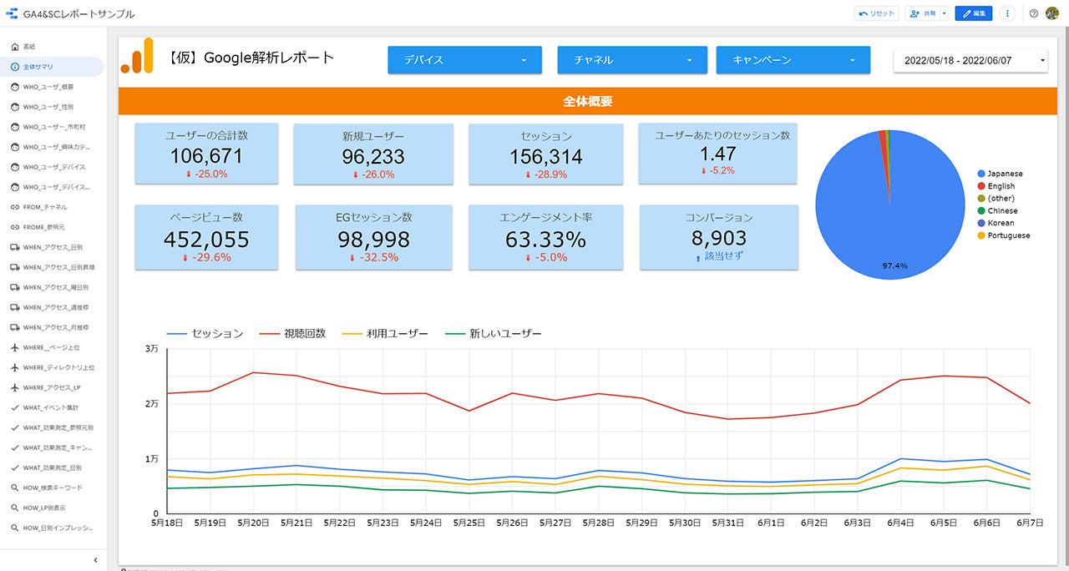Image resolution: width=1069 pixels, height=571 pixels.
Task: Click the arrow next to the 共有 button
Action: coord(944,13)
